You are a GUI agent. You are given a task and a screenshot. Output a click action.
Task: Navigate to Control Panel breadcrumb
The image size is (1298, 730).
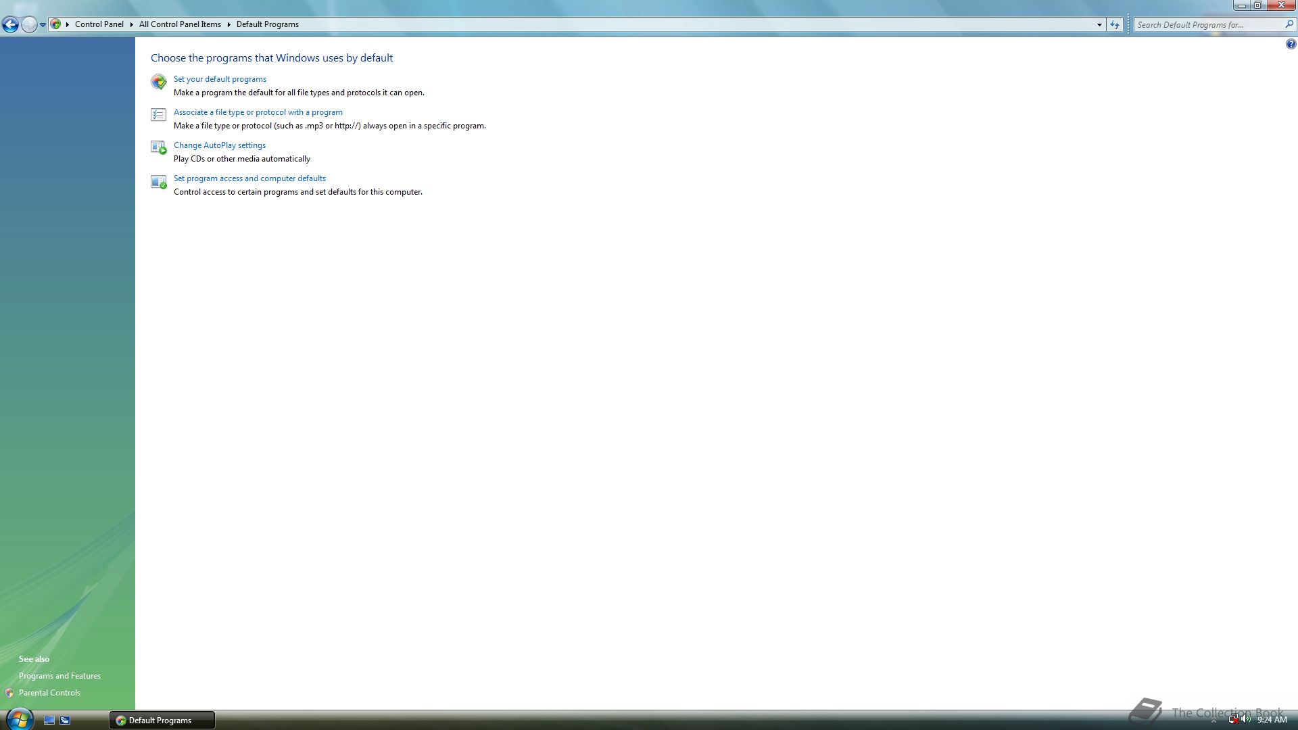click(x=99, y=24)
